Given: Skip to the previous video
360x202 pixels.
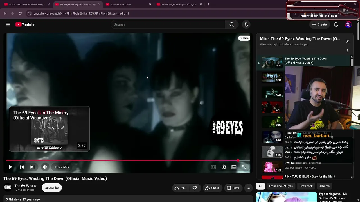Looking at the screenshot, I should (22, 167).
